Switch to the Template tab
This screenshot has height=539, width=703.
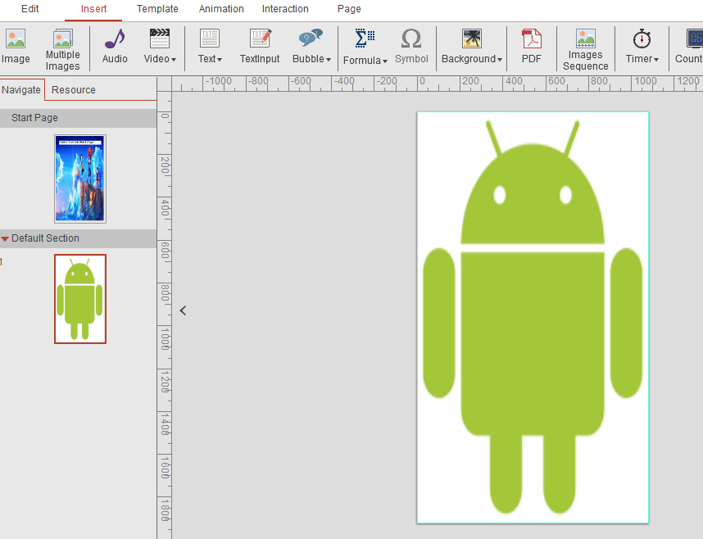pyautogui.click(x=157, y=9)
